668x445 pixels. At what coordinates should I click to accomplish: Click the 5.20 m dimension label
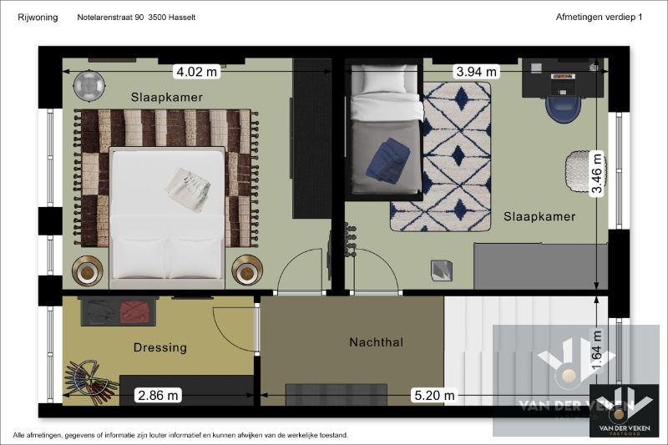[x=433, y=396]
